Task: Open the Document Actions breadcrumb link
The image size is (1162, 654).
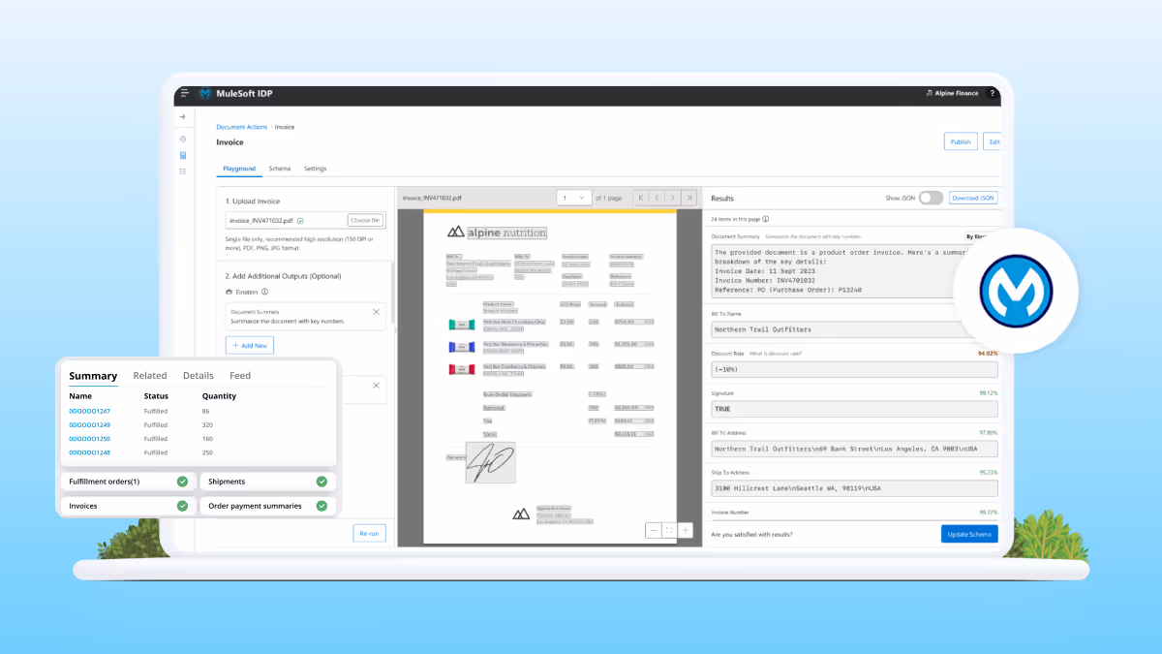Action: pyautogui.click(x=242, y=127)
